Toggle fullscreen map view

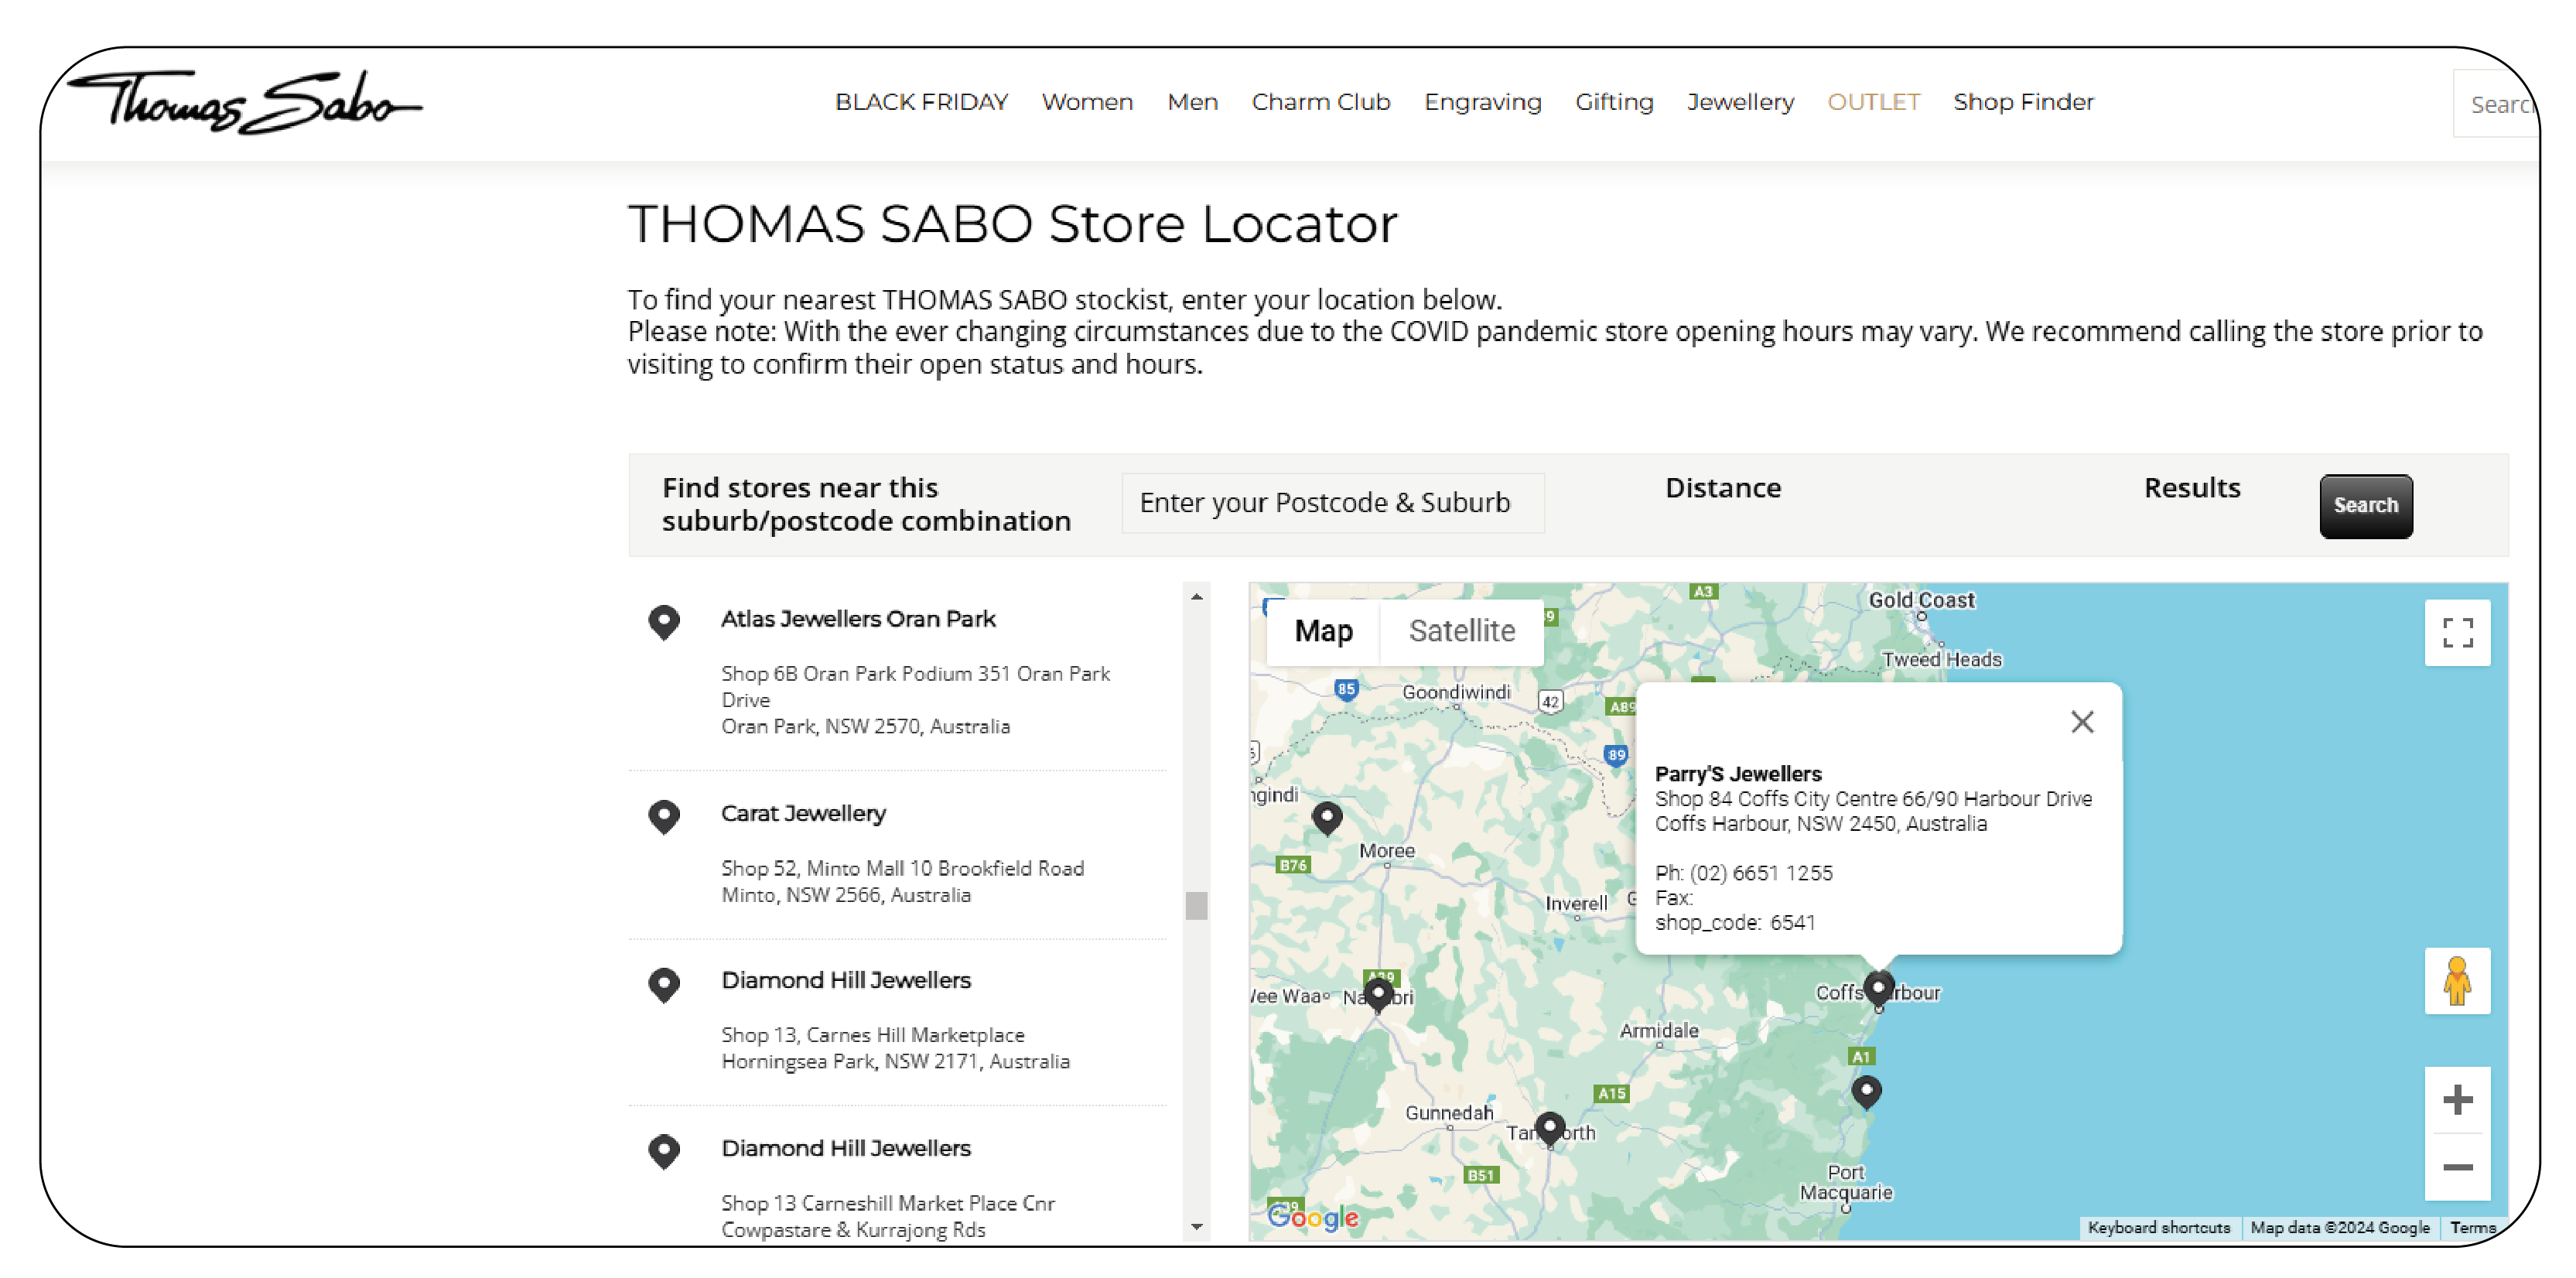click(x=2457, y=633)
